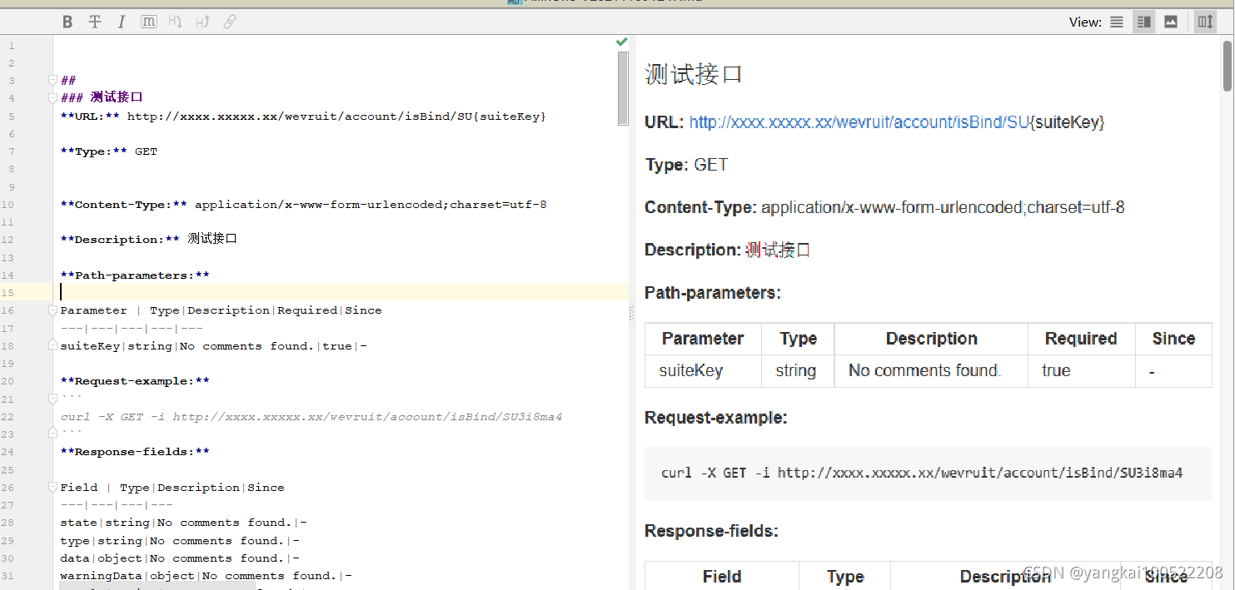Toggle italic formatting
The width and height of the screenshot is (1235, 590).
(x=122, y=22)
